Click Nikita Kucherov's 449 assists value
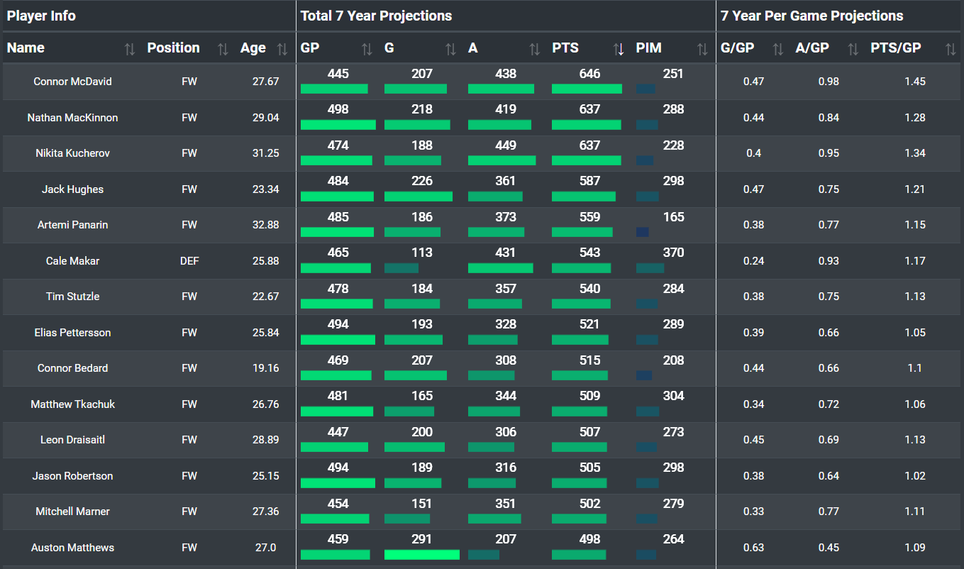 pos(506,145)
